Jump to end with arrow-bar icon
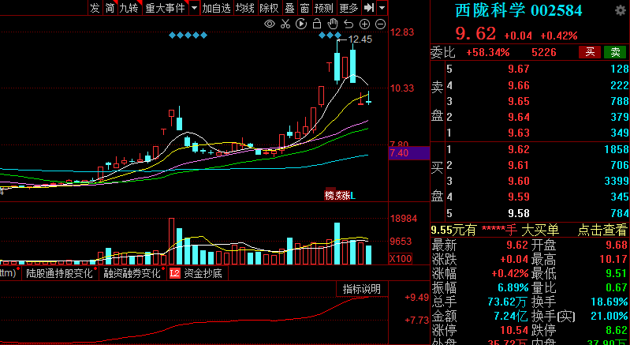Viewport: 630px width, 345px height. click(369, 7)
